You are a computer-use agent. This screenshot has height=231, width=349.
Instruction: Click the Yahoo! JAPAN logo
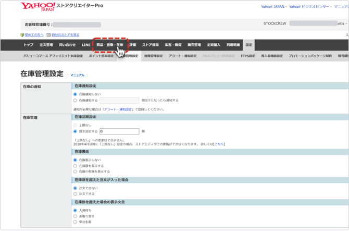coord(37,7)
